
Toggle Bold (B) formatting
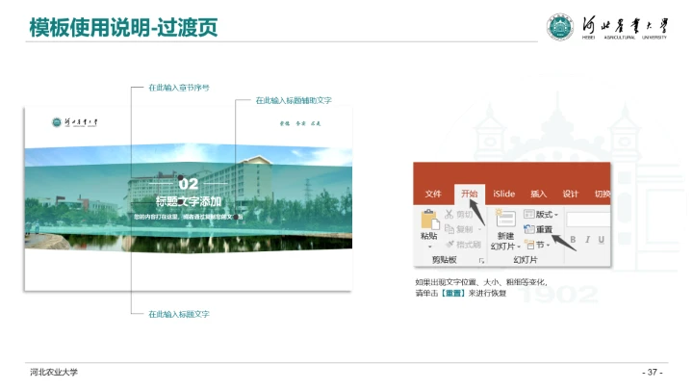tap(573, 240)
